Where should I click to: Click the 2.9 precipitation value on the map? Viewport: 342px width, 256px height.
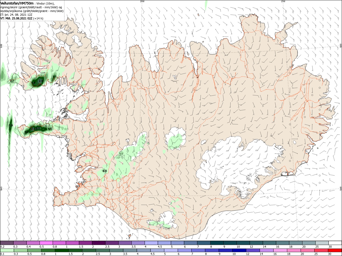pyautogui.click(x=41, y=81)
